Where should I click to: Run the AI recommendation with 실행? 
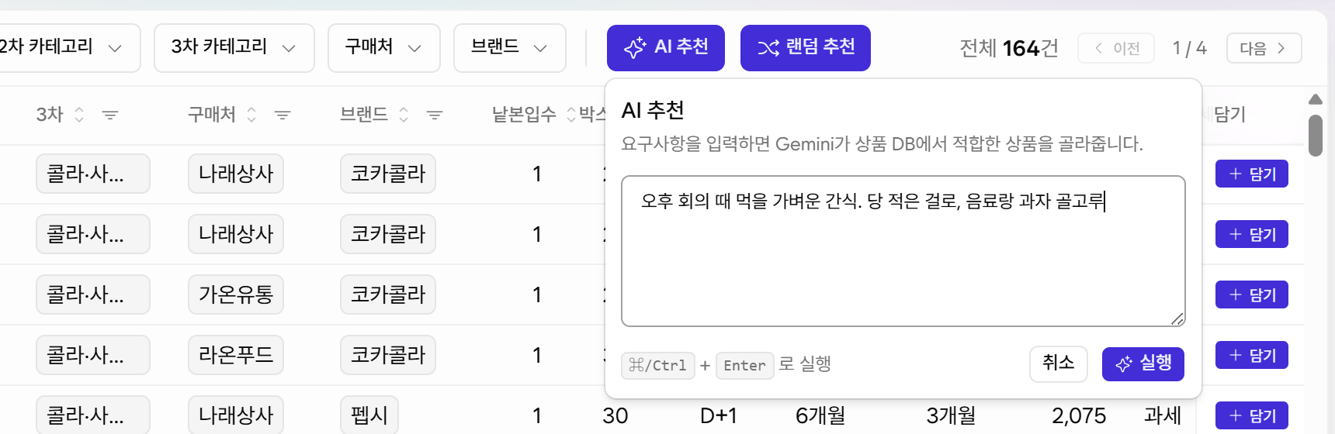1143,363
